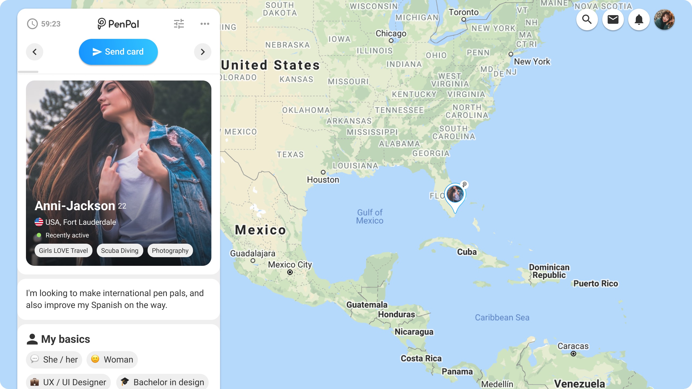Click the PenPal logo icon
Screen dimensions: 692x389
click(101, 24)
